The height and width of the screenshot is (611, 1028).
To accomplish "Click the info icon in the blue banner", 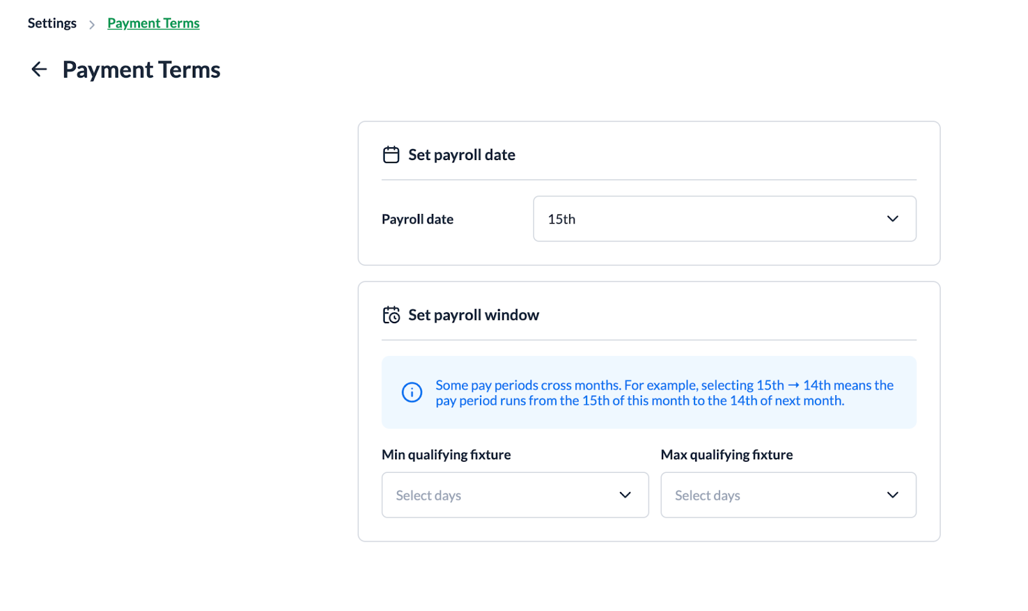I will point(412,392).
